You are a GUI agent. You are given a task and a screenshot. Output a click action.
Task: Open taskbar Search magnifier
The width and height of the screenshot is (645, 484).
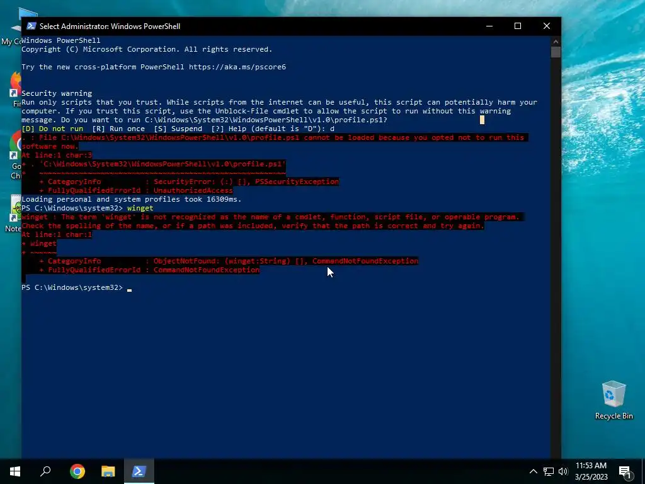[45, 471]
